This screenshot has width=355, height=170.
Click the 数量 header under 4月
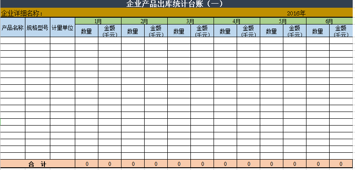tap(225, 31)
